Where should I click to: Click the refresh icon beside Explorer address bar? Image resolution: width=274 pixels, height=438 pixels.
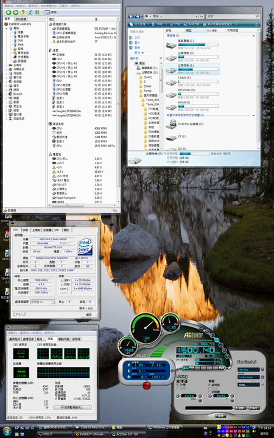point(202,17)
